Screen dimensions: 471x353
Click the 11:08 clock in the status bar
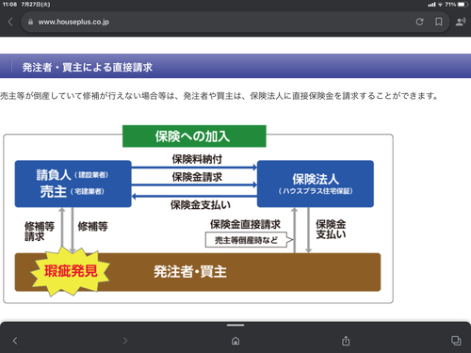coord(9,5)
